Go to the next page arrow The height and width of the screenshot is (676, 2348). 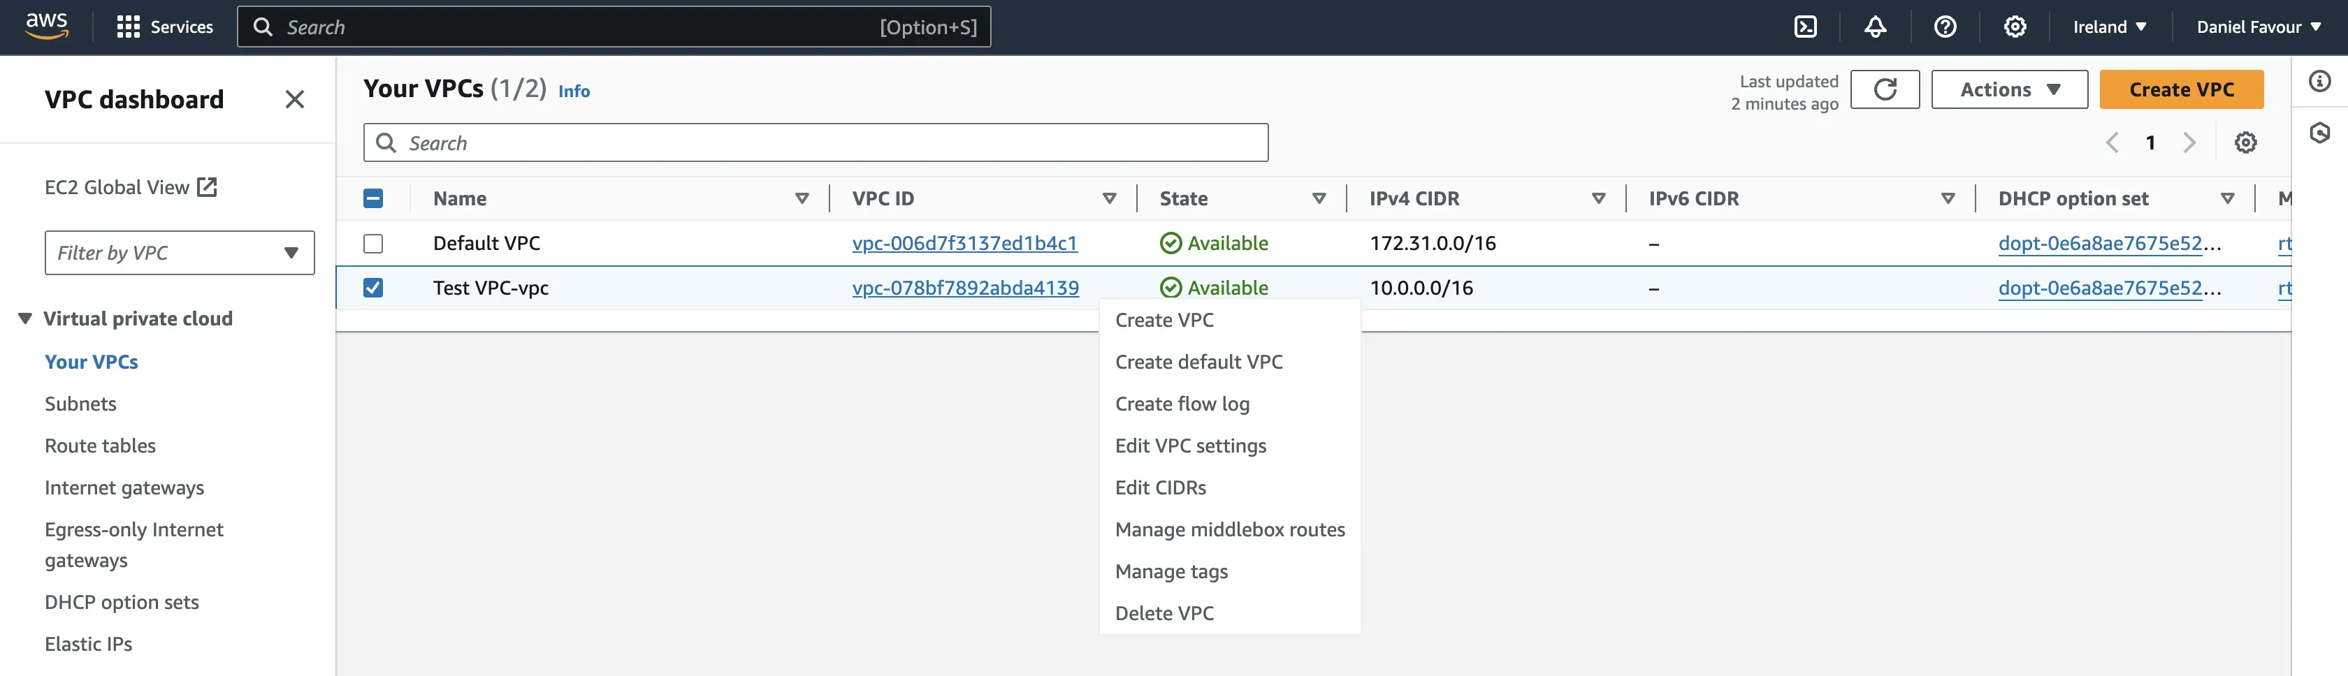click(x=2189, y=142)
